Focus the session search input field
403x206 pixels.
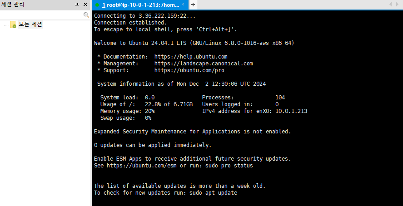click(x=42, y=15)
